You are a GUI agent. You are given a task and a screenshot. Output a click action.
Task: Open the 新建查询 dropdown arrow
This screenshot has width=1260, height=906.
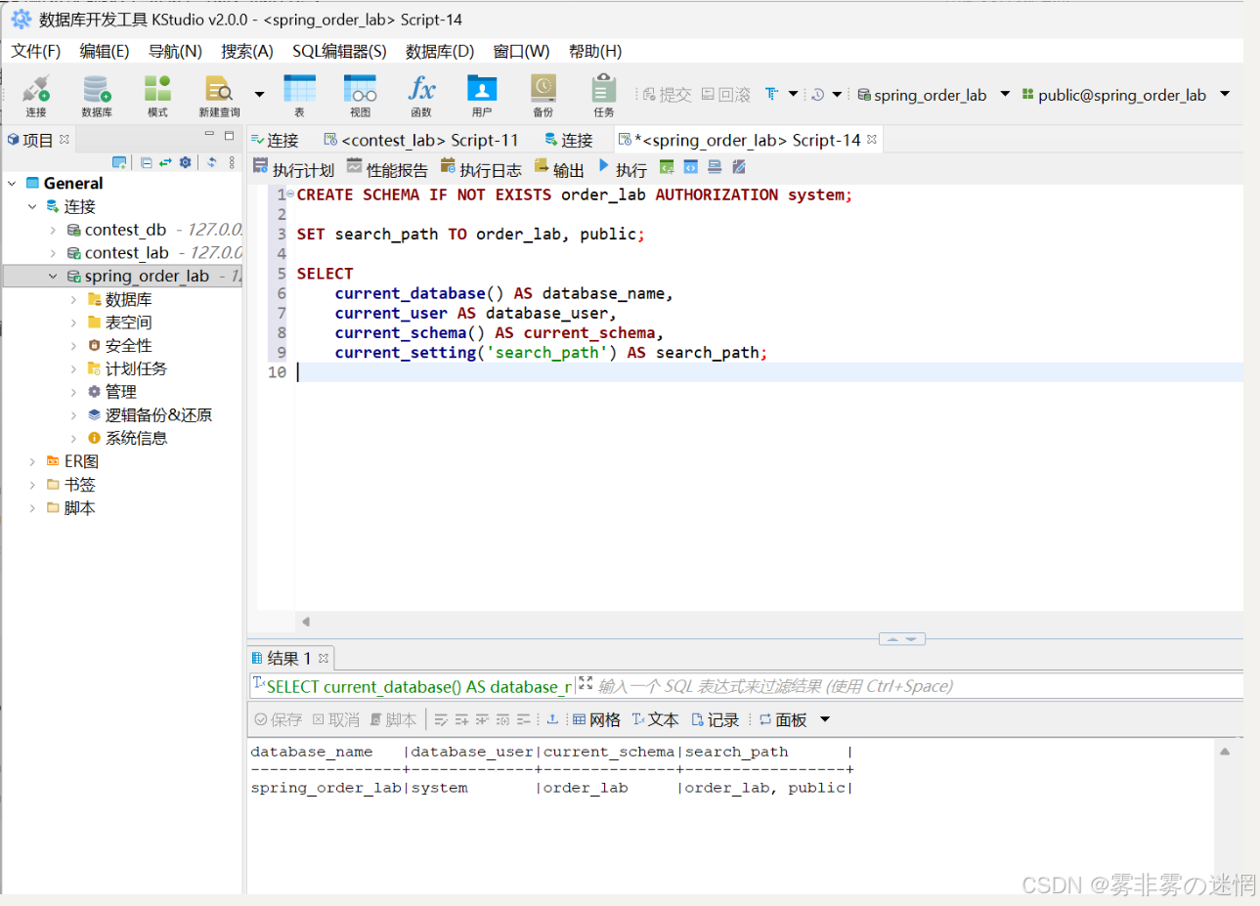pos(259,95)
